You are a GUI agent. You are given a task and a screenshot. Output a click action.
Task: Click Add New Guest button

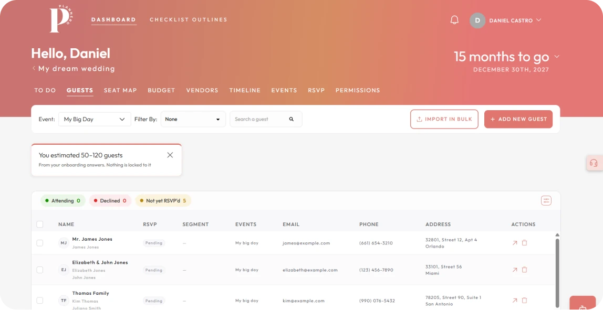(x=518, y=119)
